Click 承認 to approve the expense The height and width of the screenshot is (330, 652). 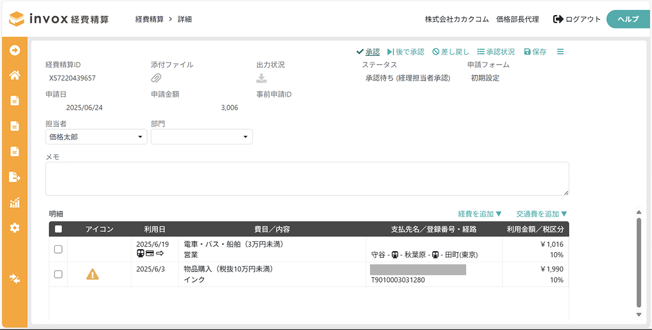tap(368, 52)
